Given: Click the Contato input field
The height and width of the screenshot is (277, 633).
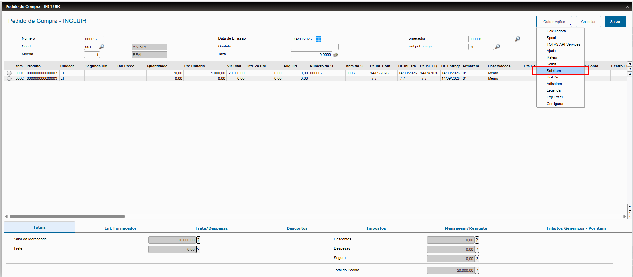Looking at the screenshot, I should (x=314, y=47).
